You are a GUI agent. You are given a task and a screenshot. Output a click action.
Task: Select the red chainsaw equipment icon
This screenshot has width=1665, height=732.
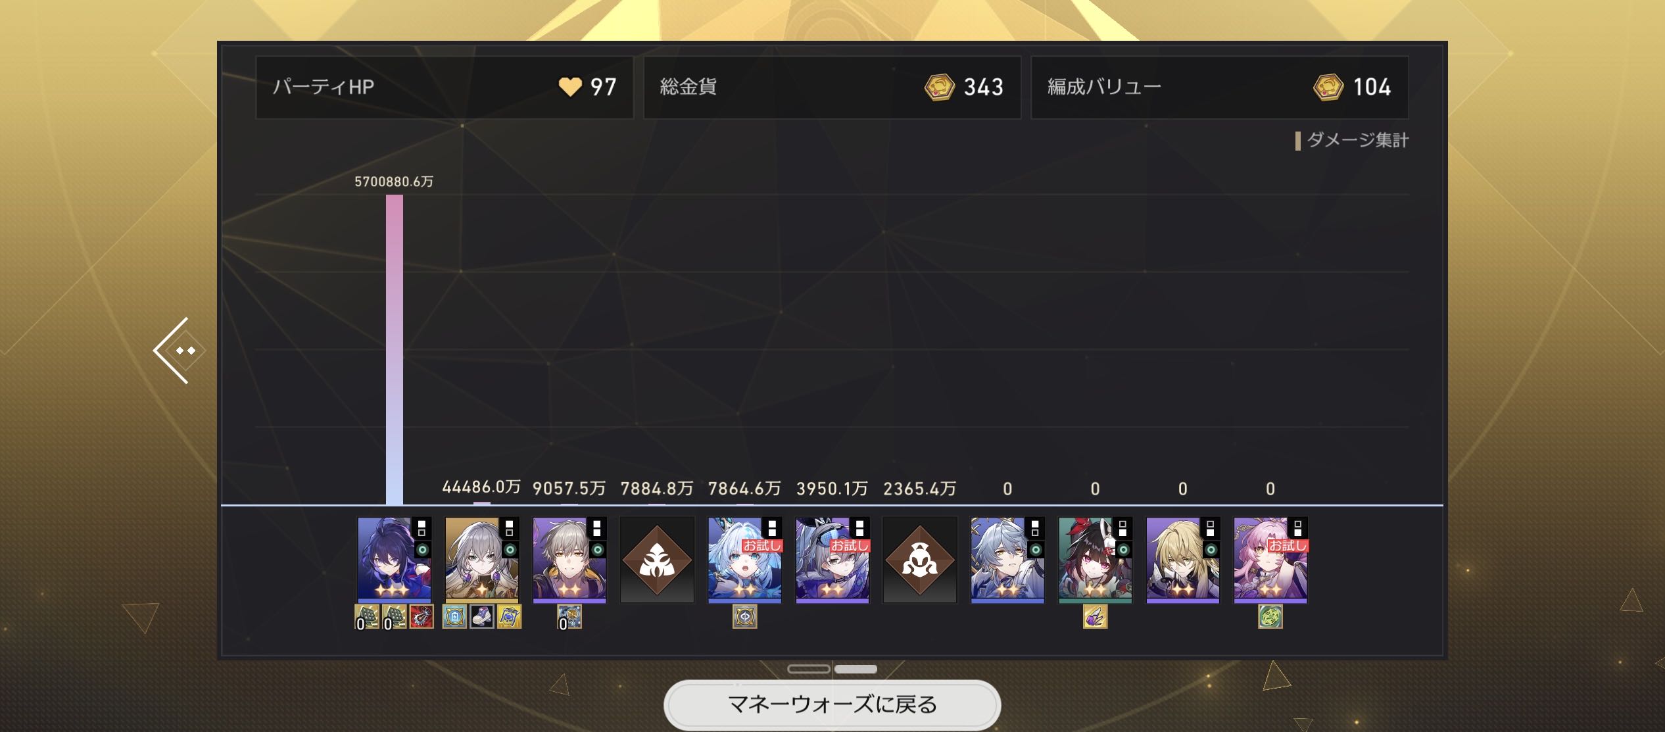pyautogui.click(x=422, y=617)
